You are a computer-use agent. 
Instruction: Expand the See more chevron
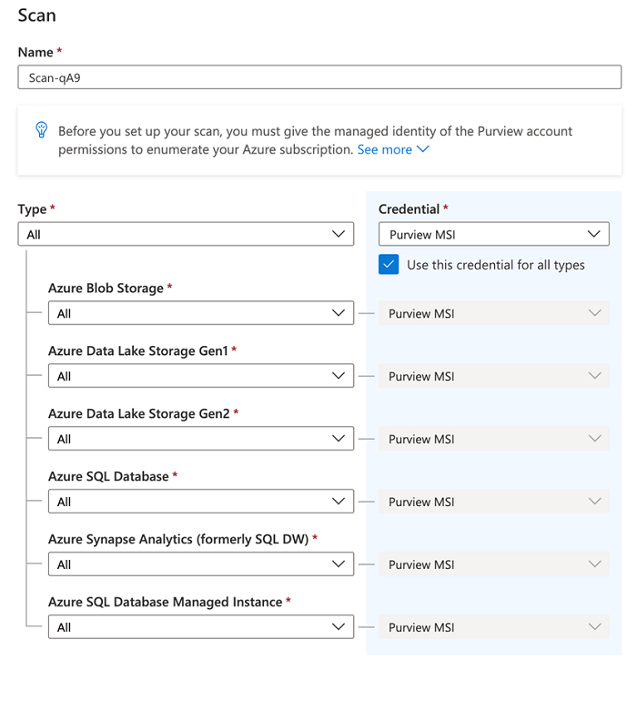[422, 149]
